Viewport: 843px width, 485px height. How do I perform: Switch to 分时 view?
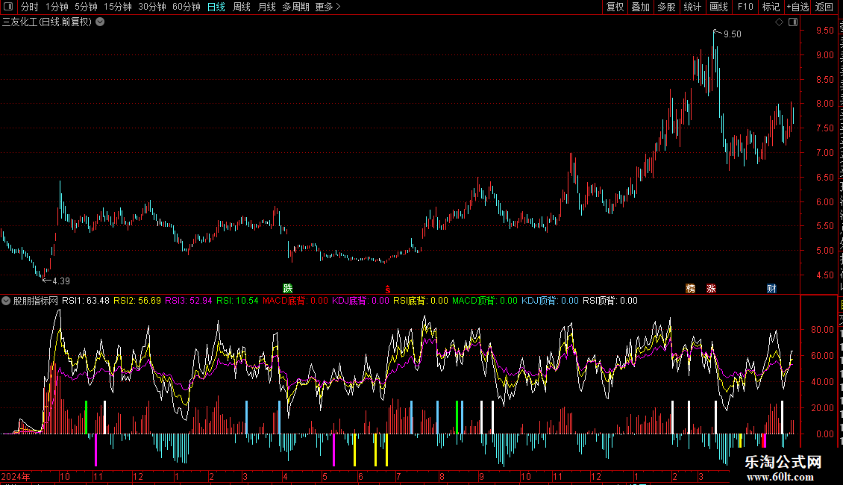[30, 7]
